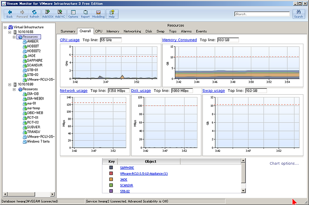Open Options from the toolbar
The width and height of the screenshot is (309, 205).
[x=73, y=14]
